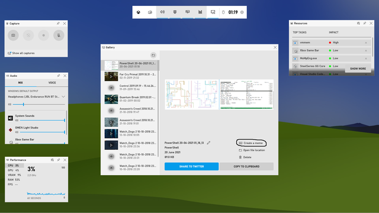Click the System Sounds app icon
Viewport: 379px width, 213px height.
(x=11, y=118)
